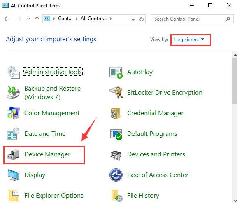Open the Credential Manager link
The image size is (237, 203).
(x=155, y=113)
